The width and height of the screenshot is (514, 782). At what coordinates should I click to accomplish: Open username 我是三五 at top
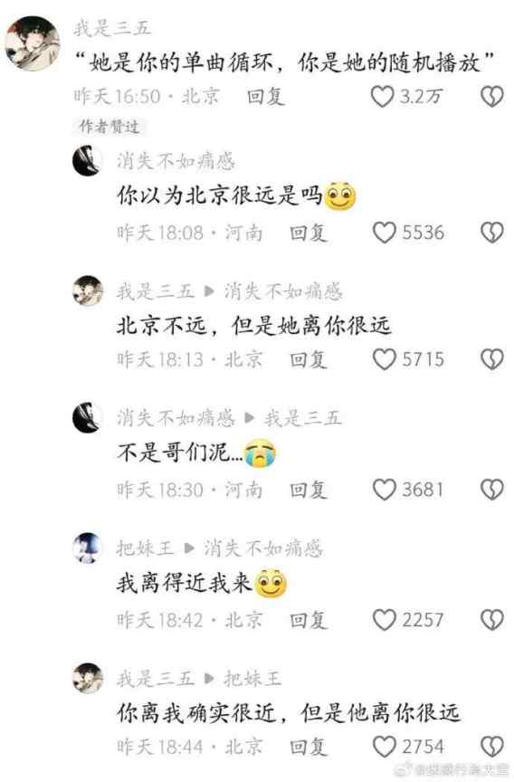click(x=112, y=28)
